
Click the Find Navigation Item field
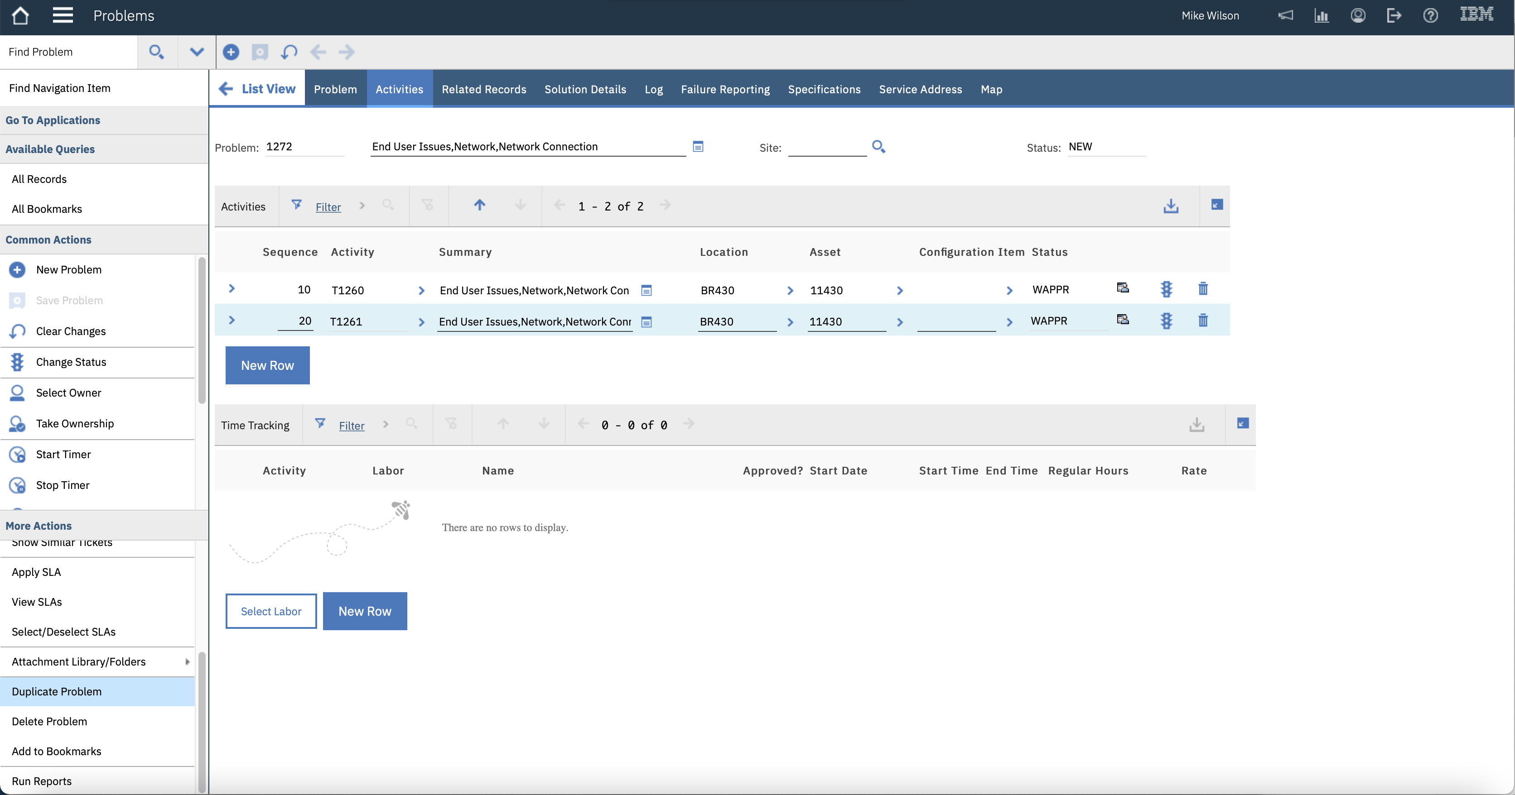pos(103,88)
